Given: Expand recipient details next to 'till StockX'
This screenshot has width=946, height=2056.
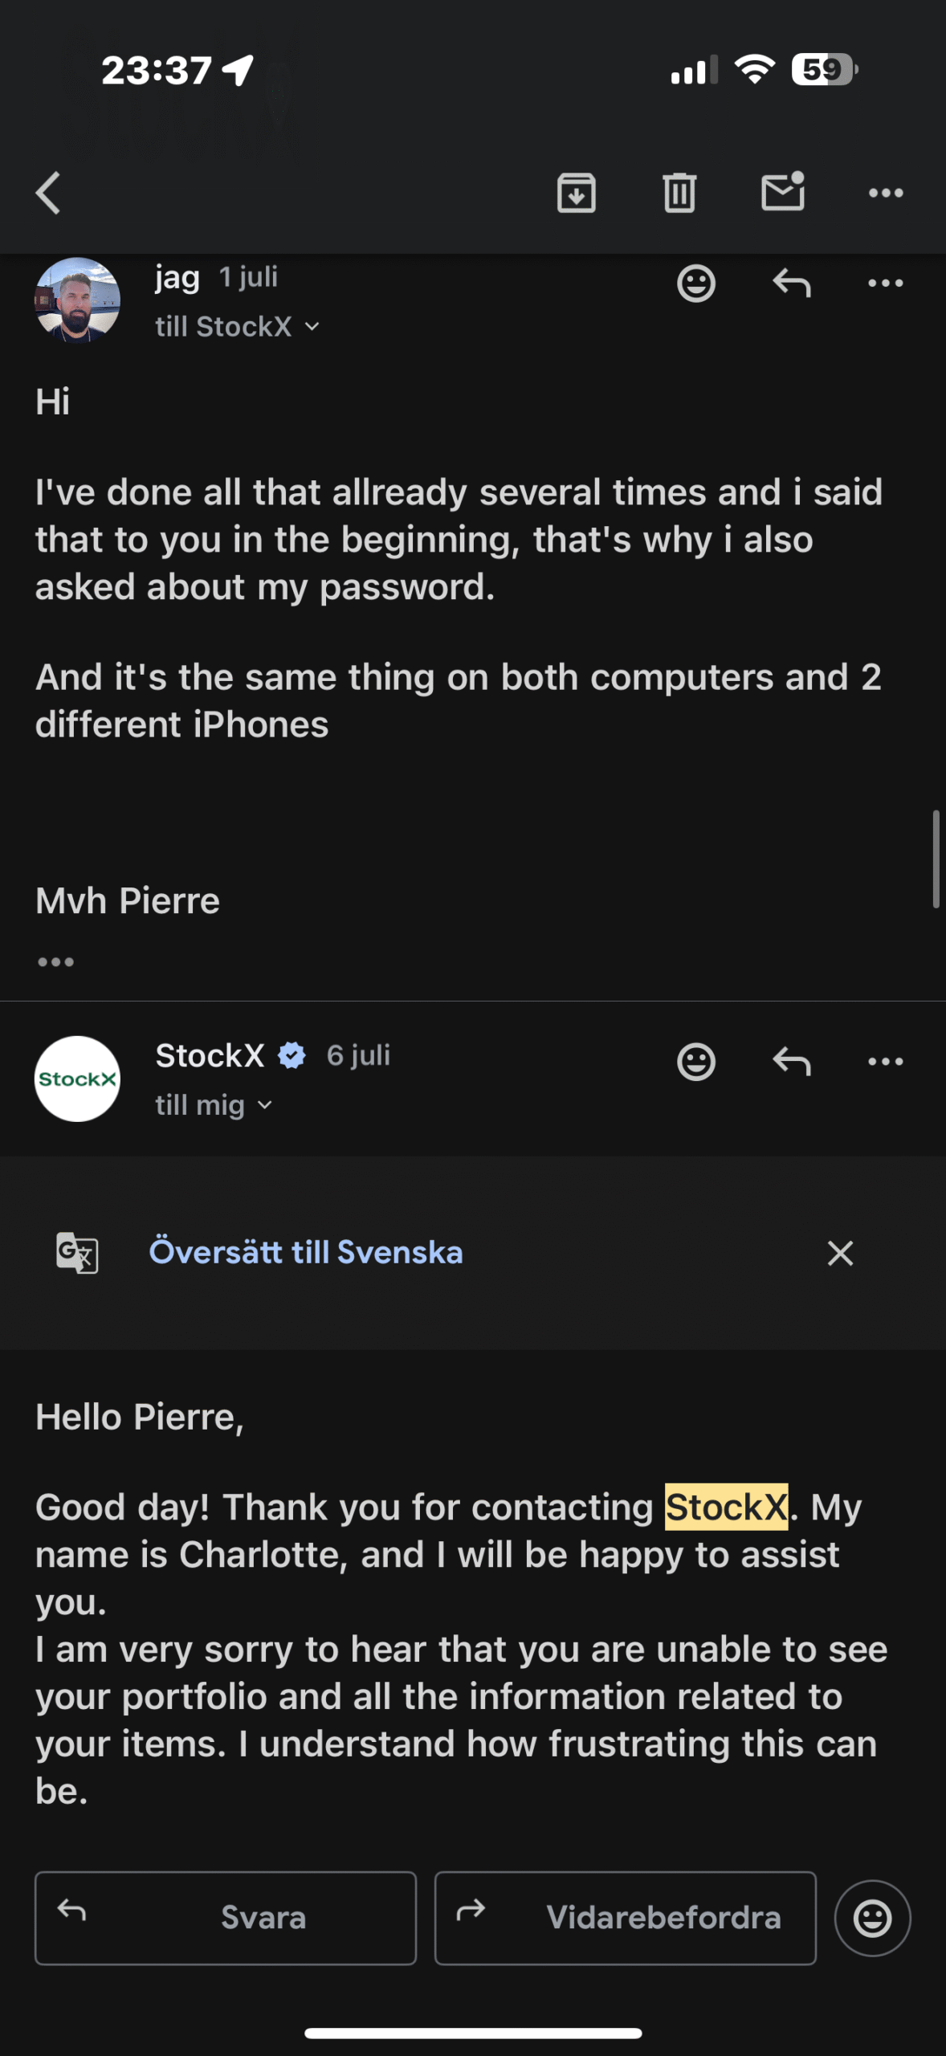Looking at the screenshot, I should 312,327.
